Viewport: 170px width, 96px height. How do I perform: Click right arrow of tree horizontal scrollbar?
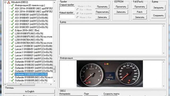pos(51,84)
